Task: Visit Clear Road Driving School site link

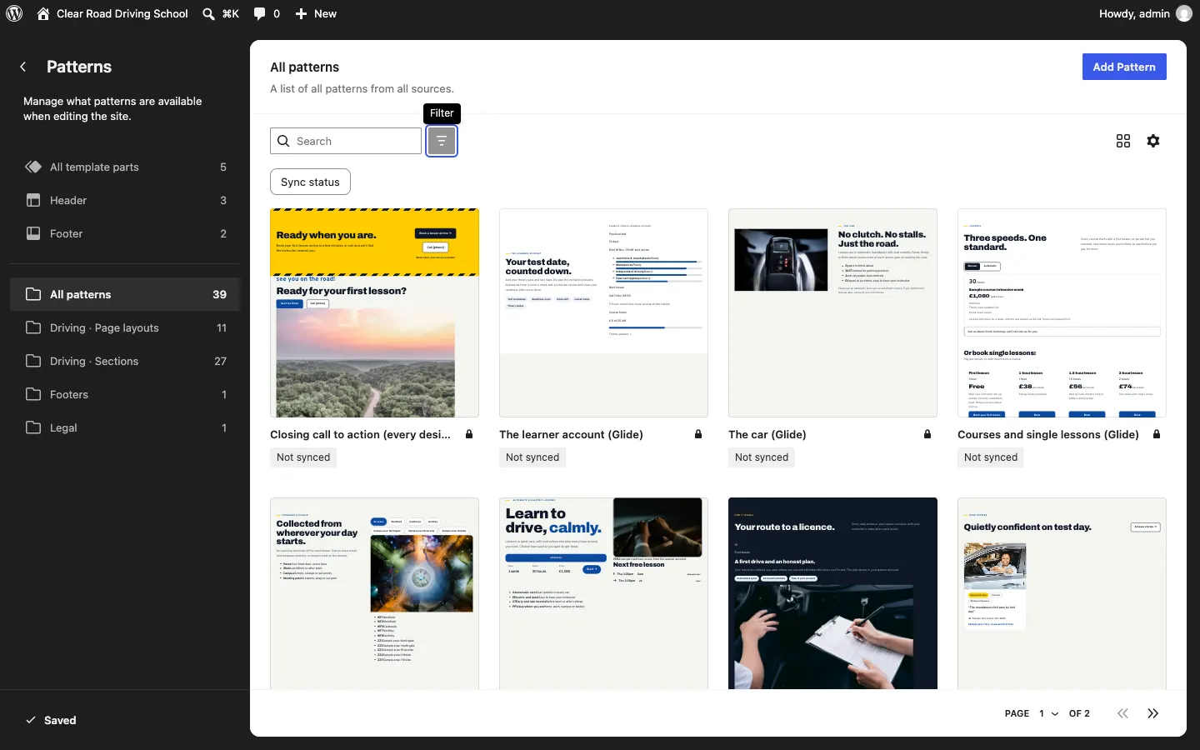Action: 112,13
